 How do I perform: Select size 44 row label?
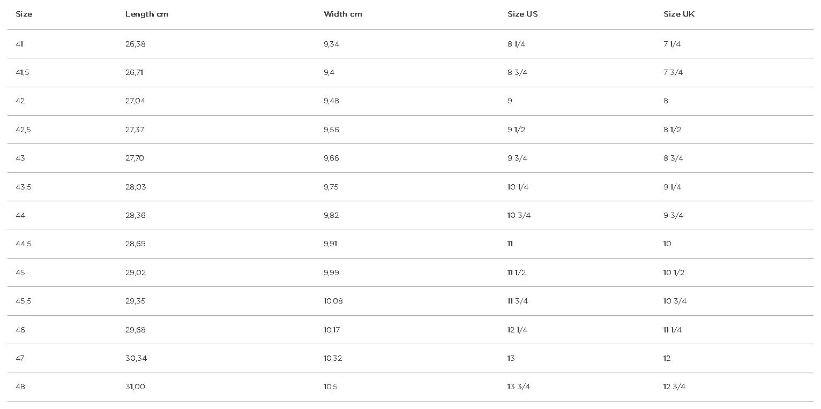coord(20,215)
